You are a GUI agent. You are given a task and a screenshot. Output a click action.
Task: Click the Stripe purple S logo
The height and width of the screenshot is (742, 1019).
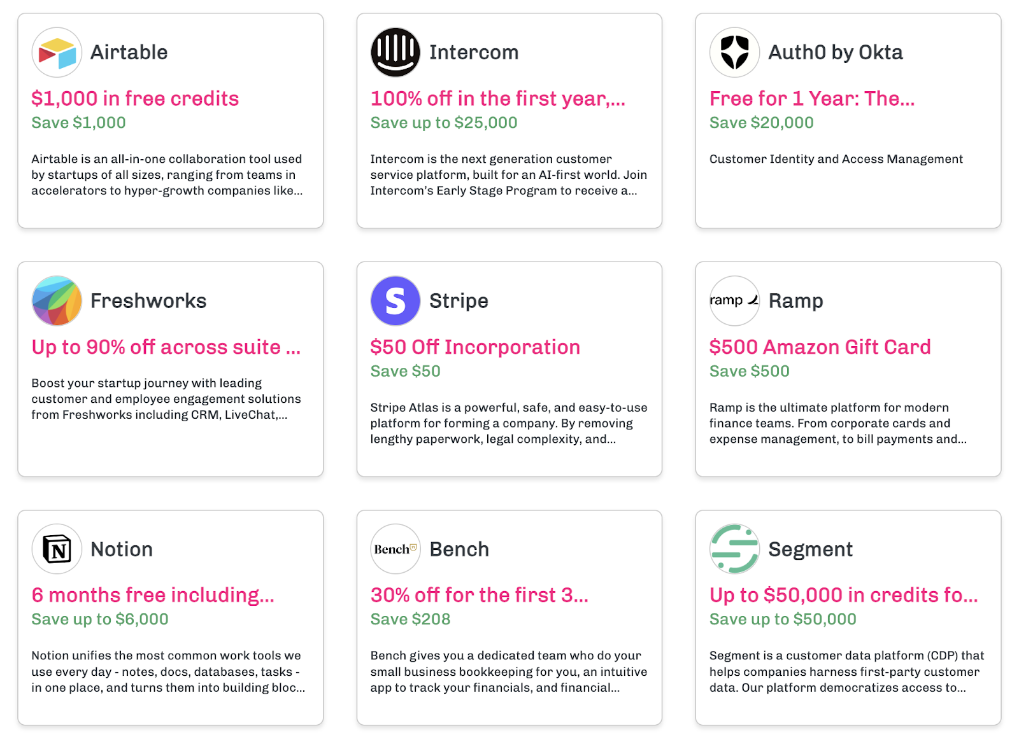coord(395,300)
